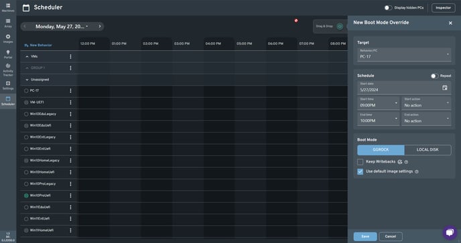Enable the Repeat schedule switch
The height and width of the screenshot is (243, 461).
[x=435, y=76]
